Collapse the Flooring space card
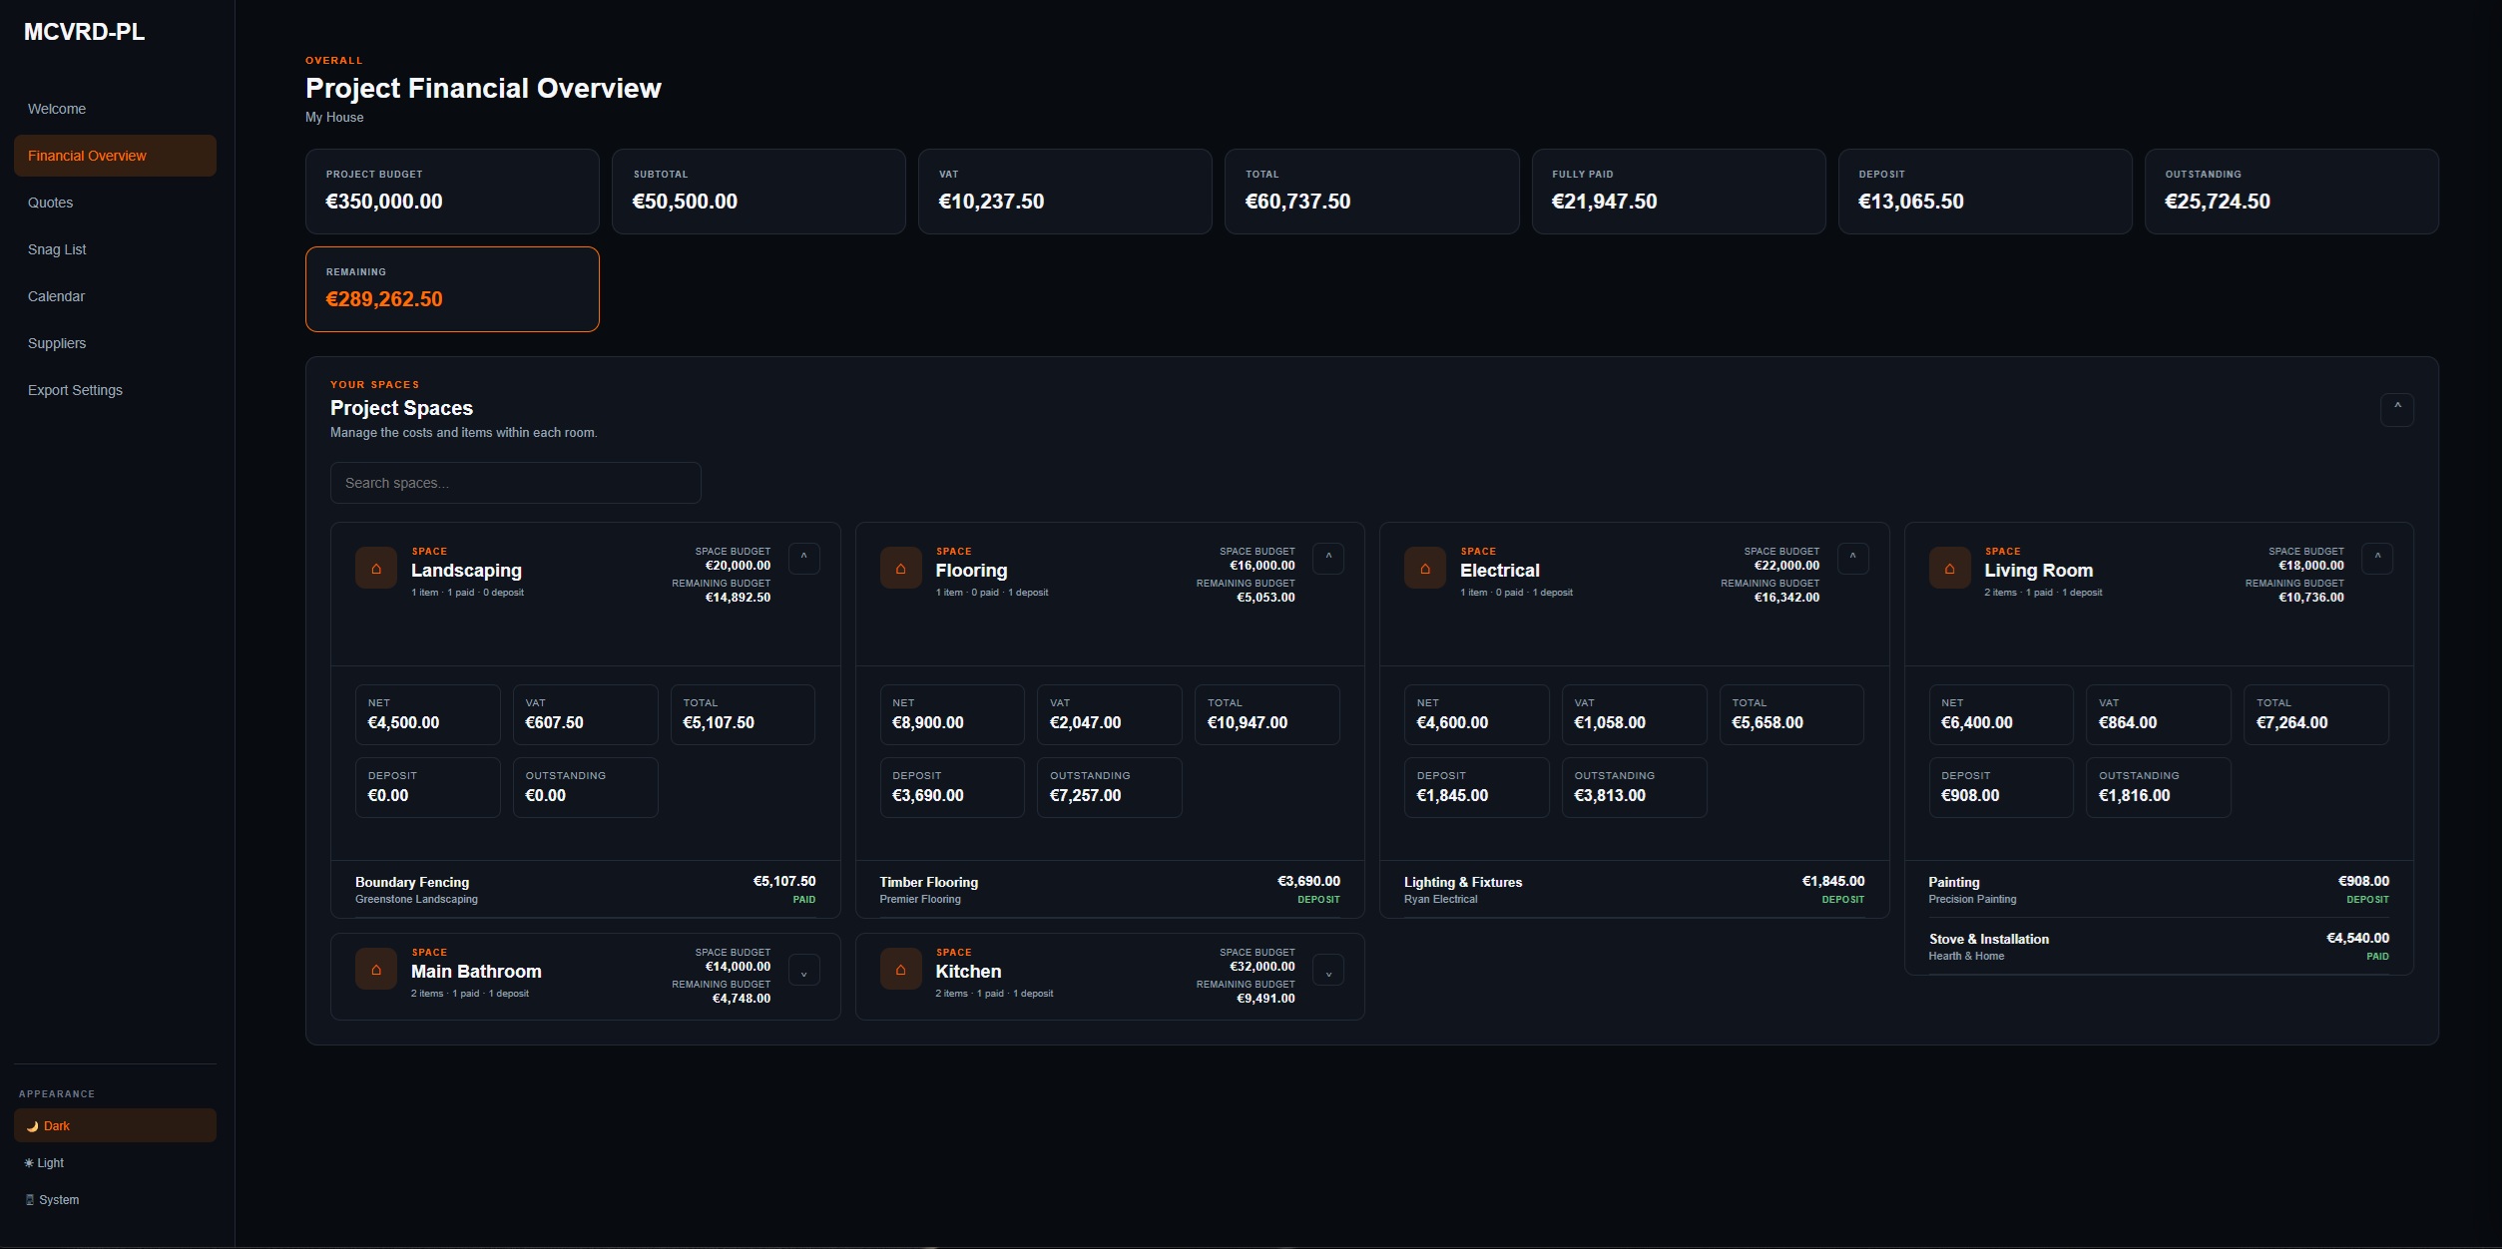 tap(1328, 558)
